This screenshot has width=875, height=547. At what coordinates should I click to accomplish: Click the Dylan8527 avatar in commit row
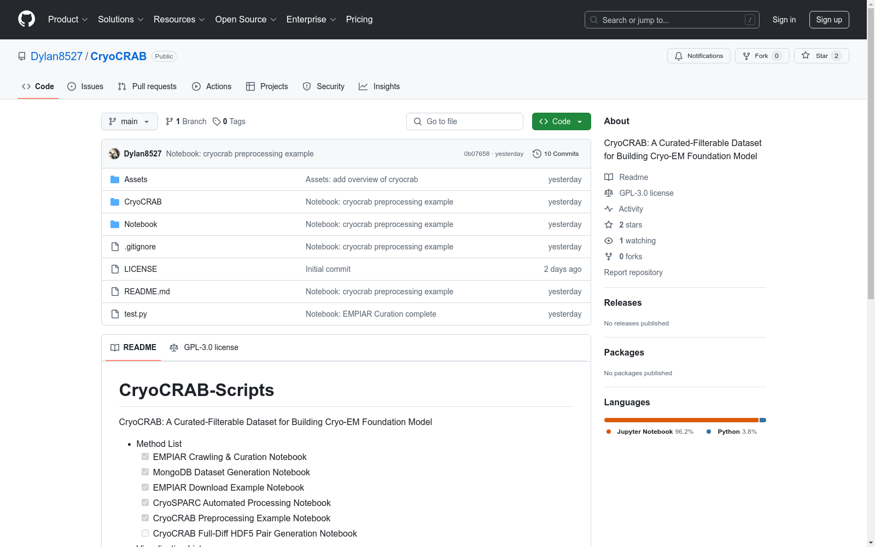pyautogui.click(x=114, y=154)
